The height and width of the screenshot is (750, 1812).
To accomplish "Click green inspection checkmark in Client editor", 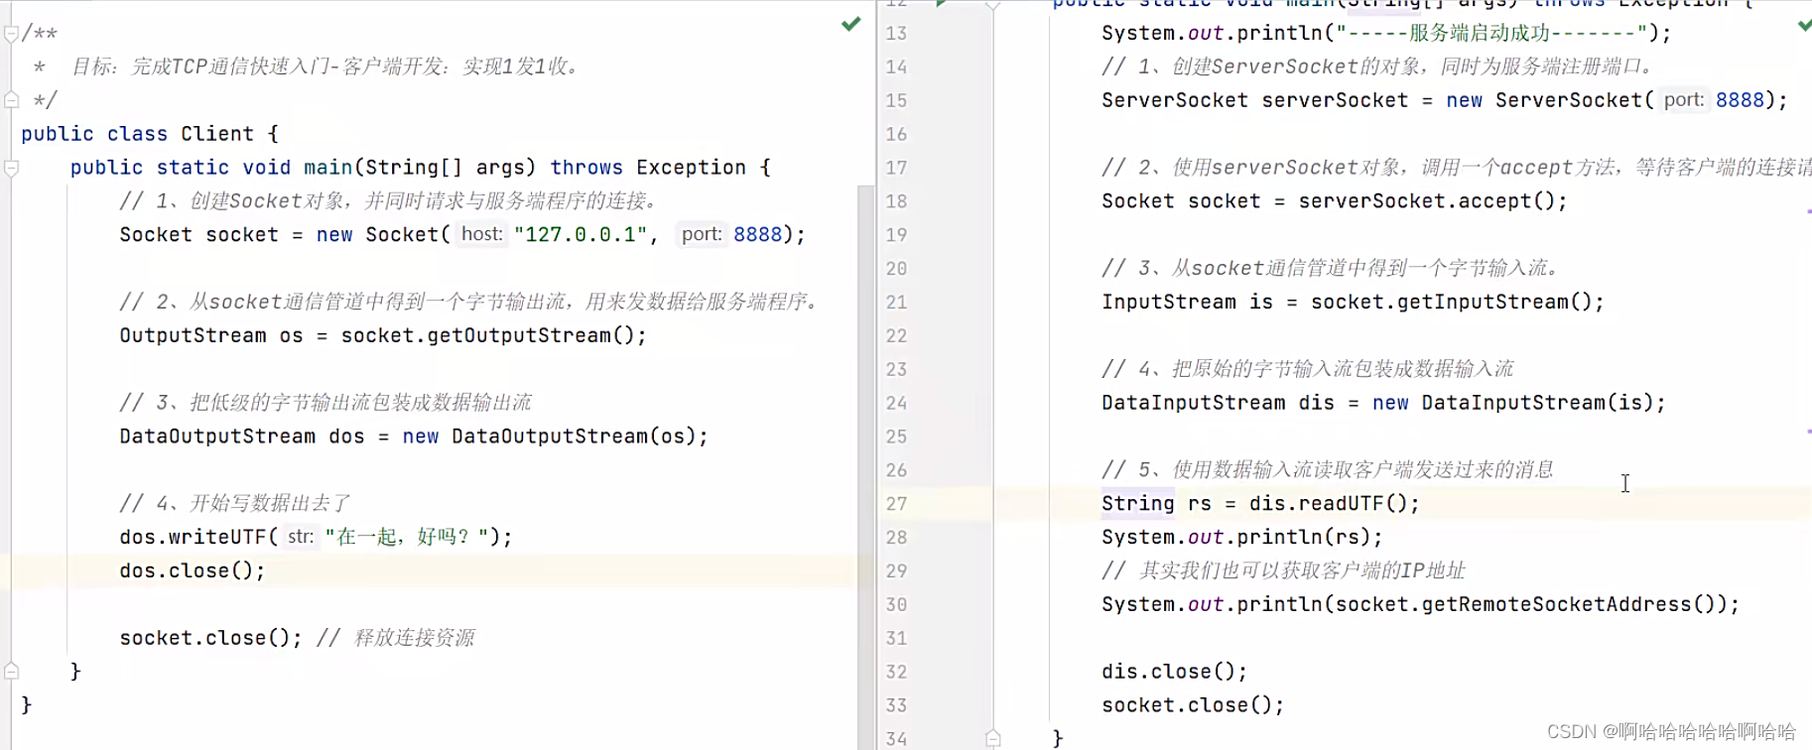I will pyautogui.click(x=850, y=24).
